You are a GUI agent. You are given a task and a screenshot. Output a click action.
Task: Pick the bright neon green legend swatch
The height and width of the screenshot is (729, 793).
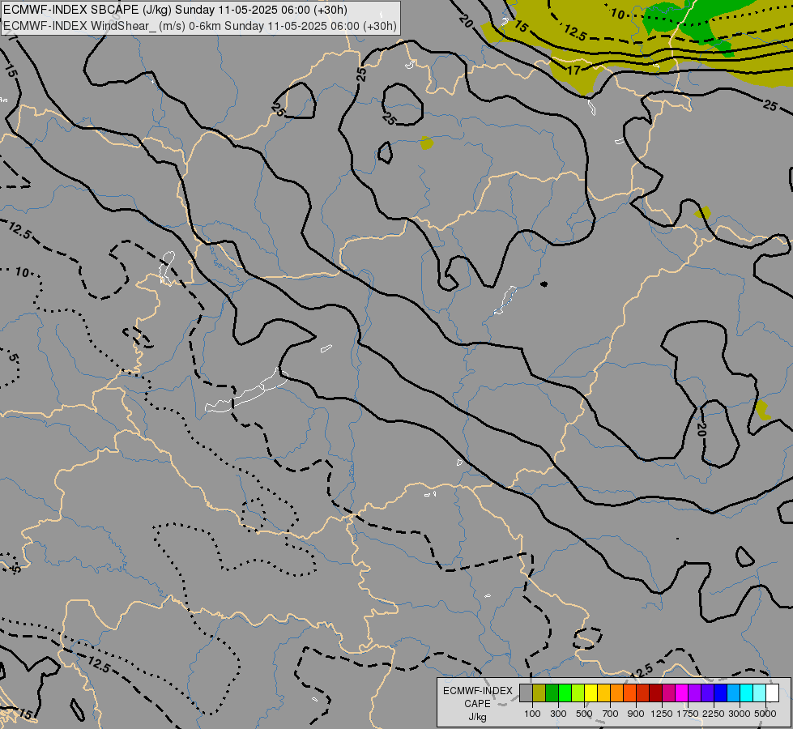point(565,693)
